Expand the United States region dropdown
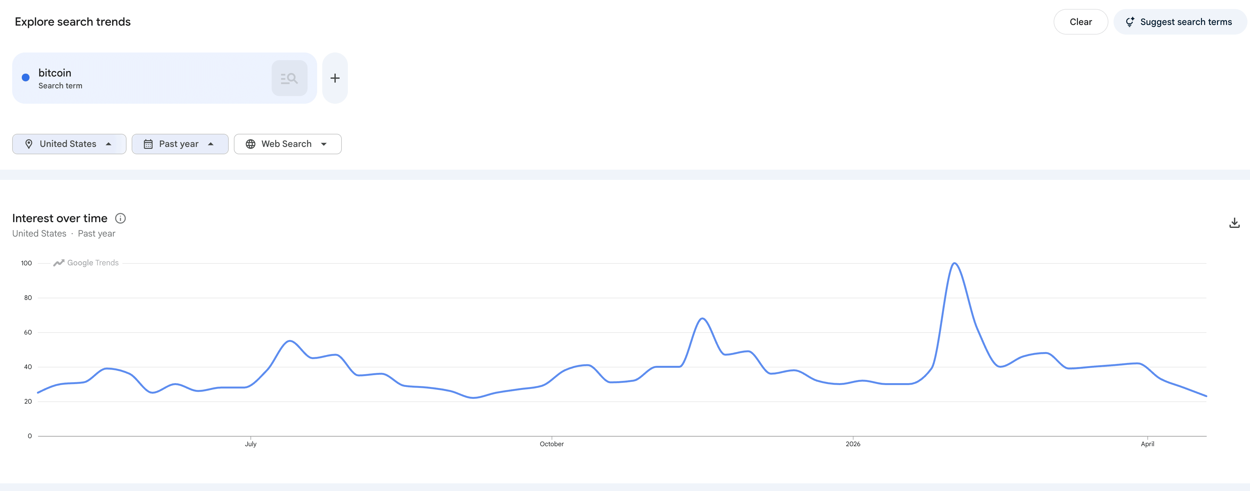Image resolution: width=1250 pixels, height=491 pixels. pyautogui.click(x=70, y=144)
